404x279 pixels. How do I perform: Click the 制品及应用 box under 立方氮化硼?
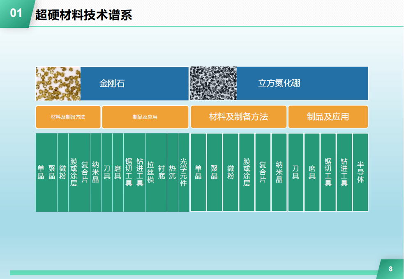point(328,117)
